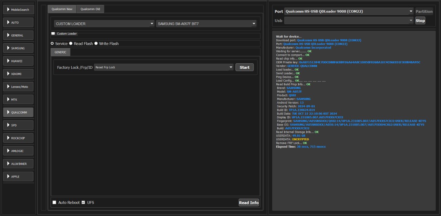The image size is (441, 216).
Task: Toggle the UFS checkbox
Action: (x=83, y=203)
